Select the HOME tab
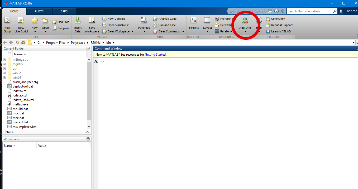 click(14, 11)
